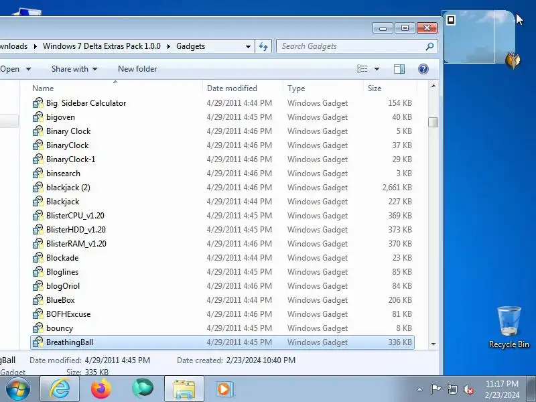The image size is (536, 402).
Task: Show the preview pane
Action: 399,69
